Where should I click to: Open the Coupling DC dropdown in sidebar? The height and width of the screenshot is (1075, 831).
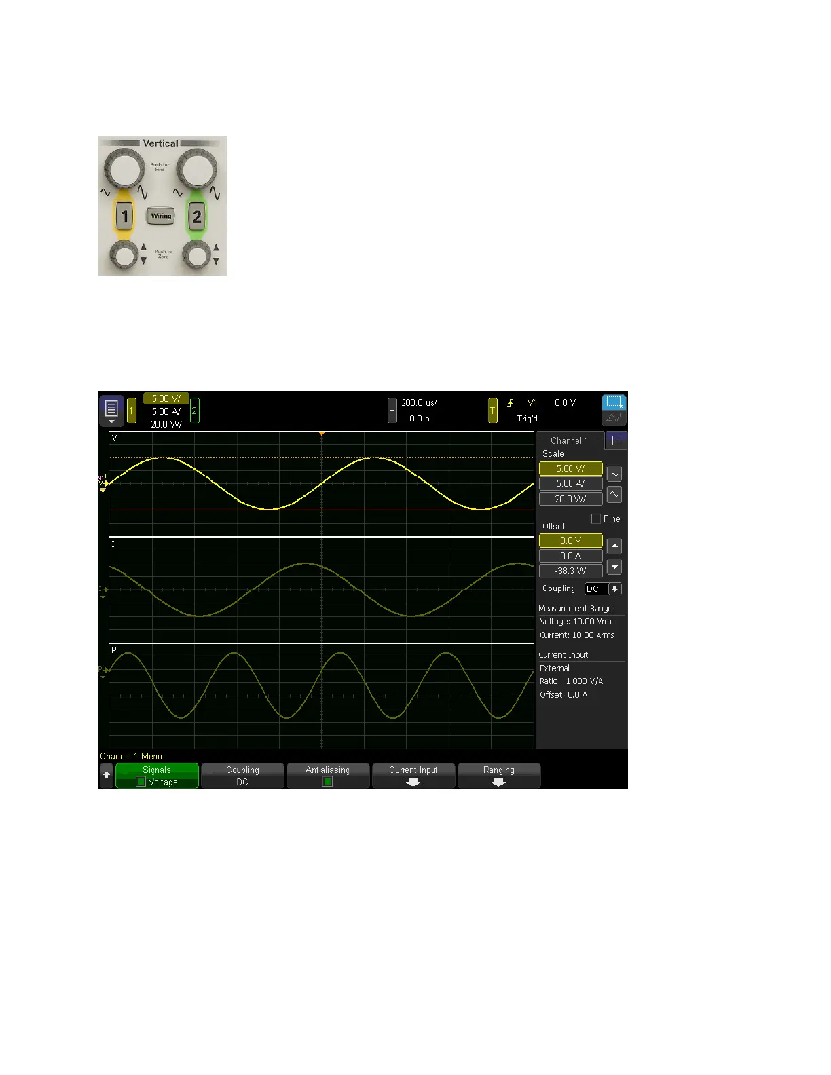click(x=603, y=589)
